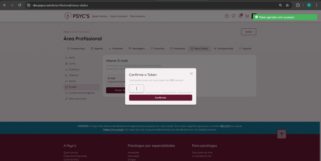321x161 pixels.
Task: Click the Voltar button
Action: pos(249,32)
